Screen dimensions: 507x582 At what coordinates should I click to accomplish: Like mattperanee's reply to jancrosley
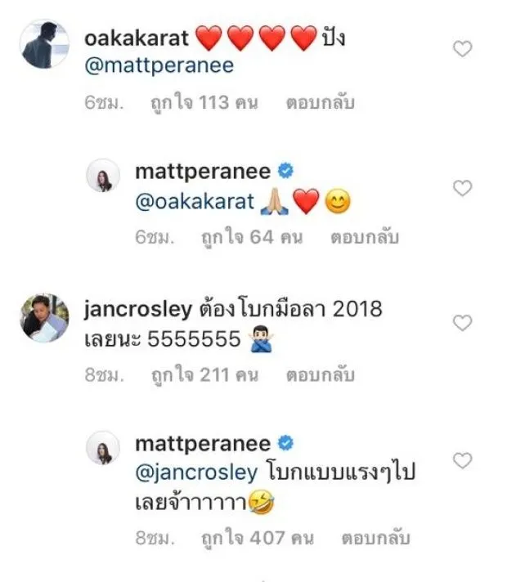tap(462, 461)
